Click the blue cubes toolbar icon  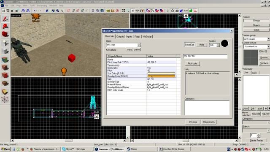point(181,11)
